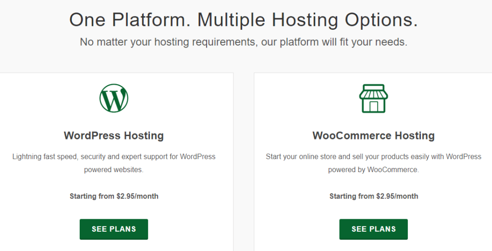This screenshot has width=492, height=251.
Task: Click 'One Platform. Multiple Hosting Options.' headline
Action: point(243,20)
